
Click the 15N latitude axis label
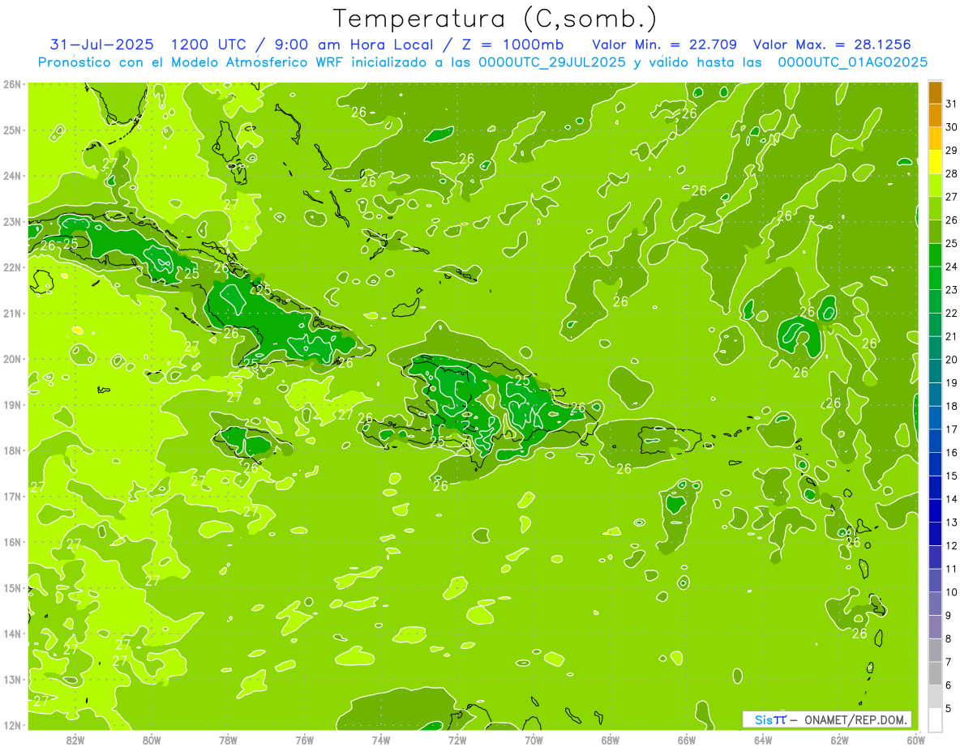[x=12, y=588]
